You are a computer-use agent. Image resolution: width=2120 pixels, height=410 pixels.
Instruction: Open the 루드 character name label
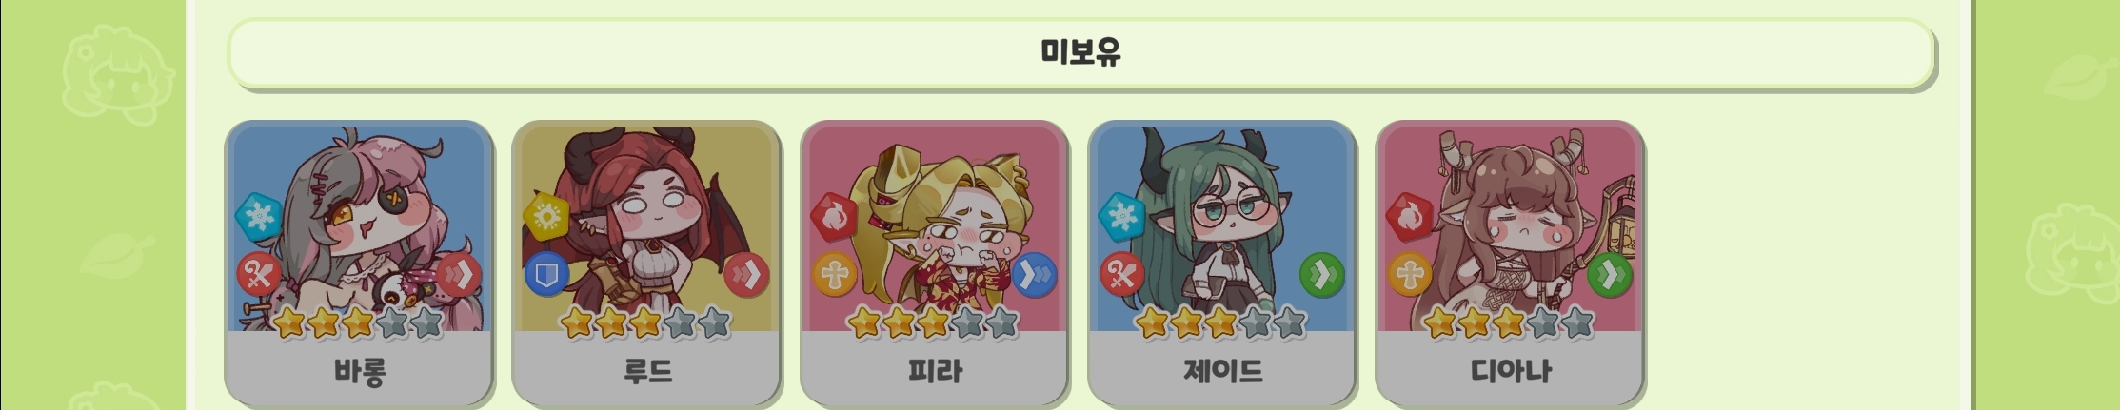click(647, 370)
